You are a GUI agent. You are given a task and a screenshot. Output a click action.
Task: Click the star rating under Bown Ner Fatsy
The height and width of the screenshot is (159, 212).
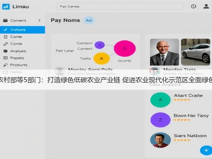coord(182,120)
